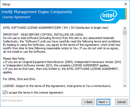Click the Setup window title text

point(6,4)
